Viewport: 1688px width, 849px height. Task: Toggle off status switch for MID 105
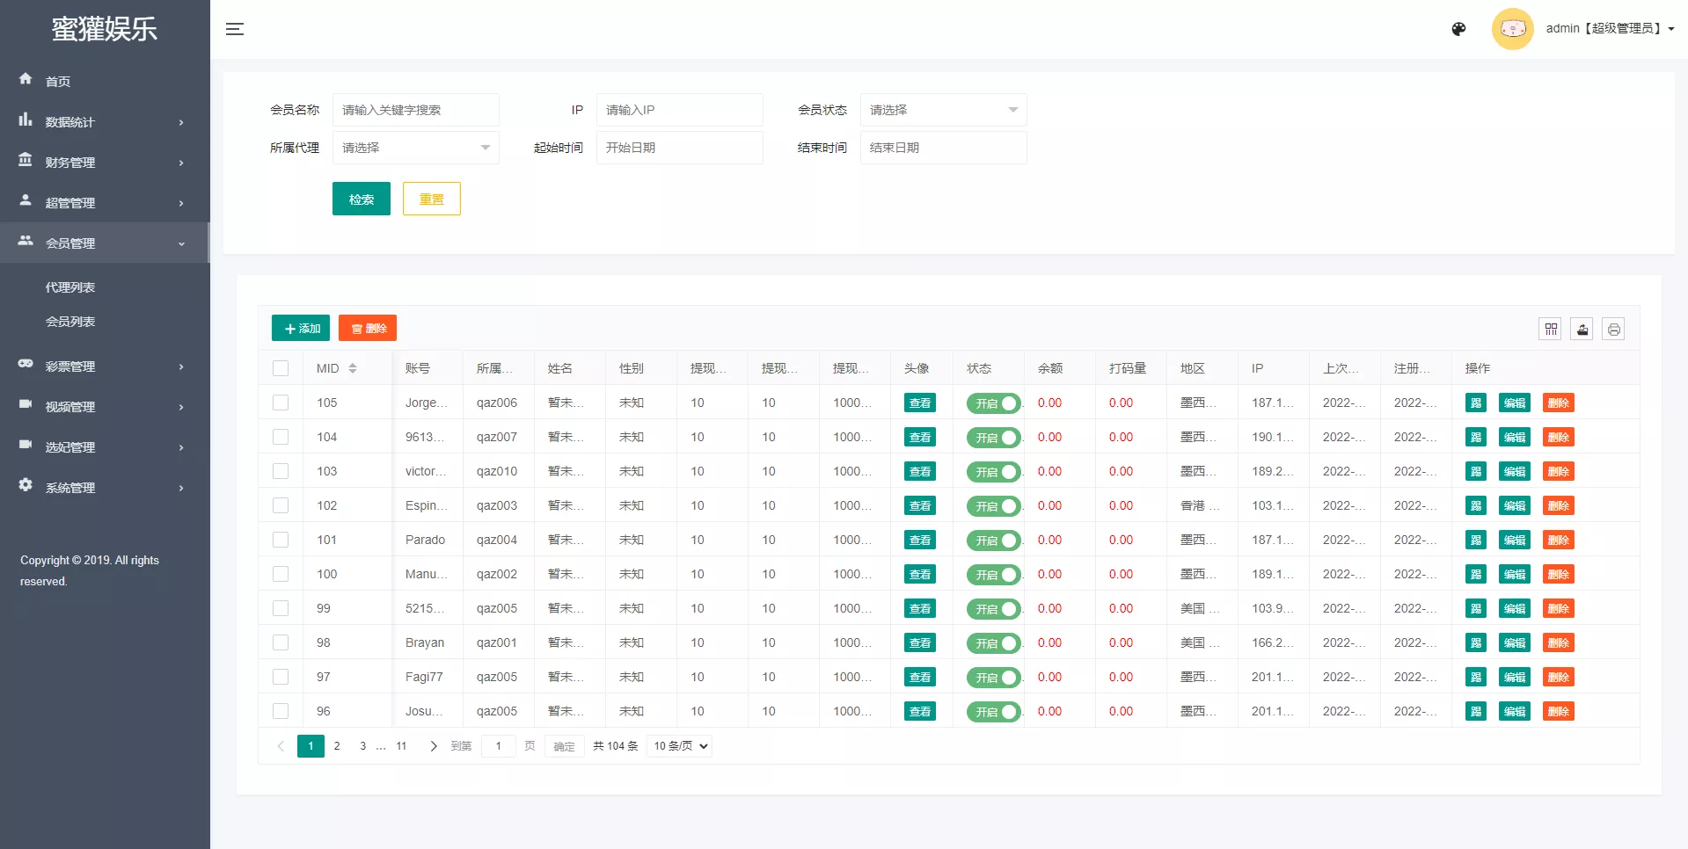click(x=992, y=403)
